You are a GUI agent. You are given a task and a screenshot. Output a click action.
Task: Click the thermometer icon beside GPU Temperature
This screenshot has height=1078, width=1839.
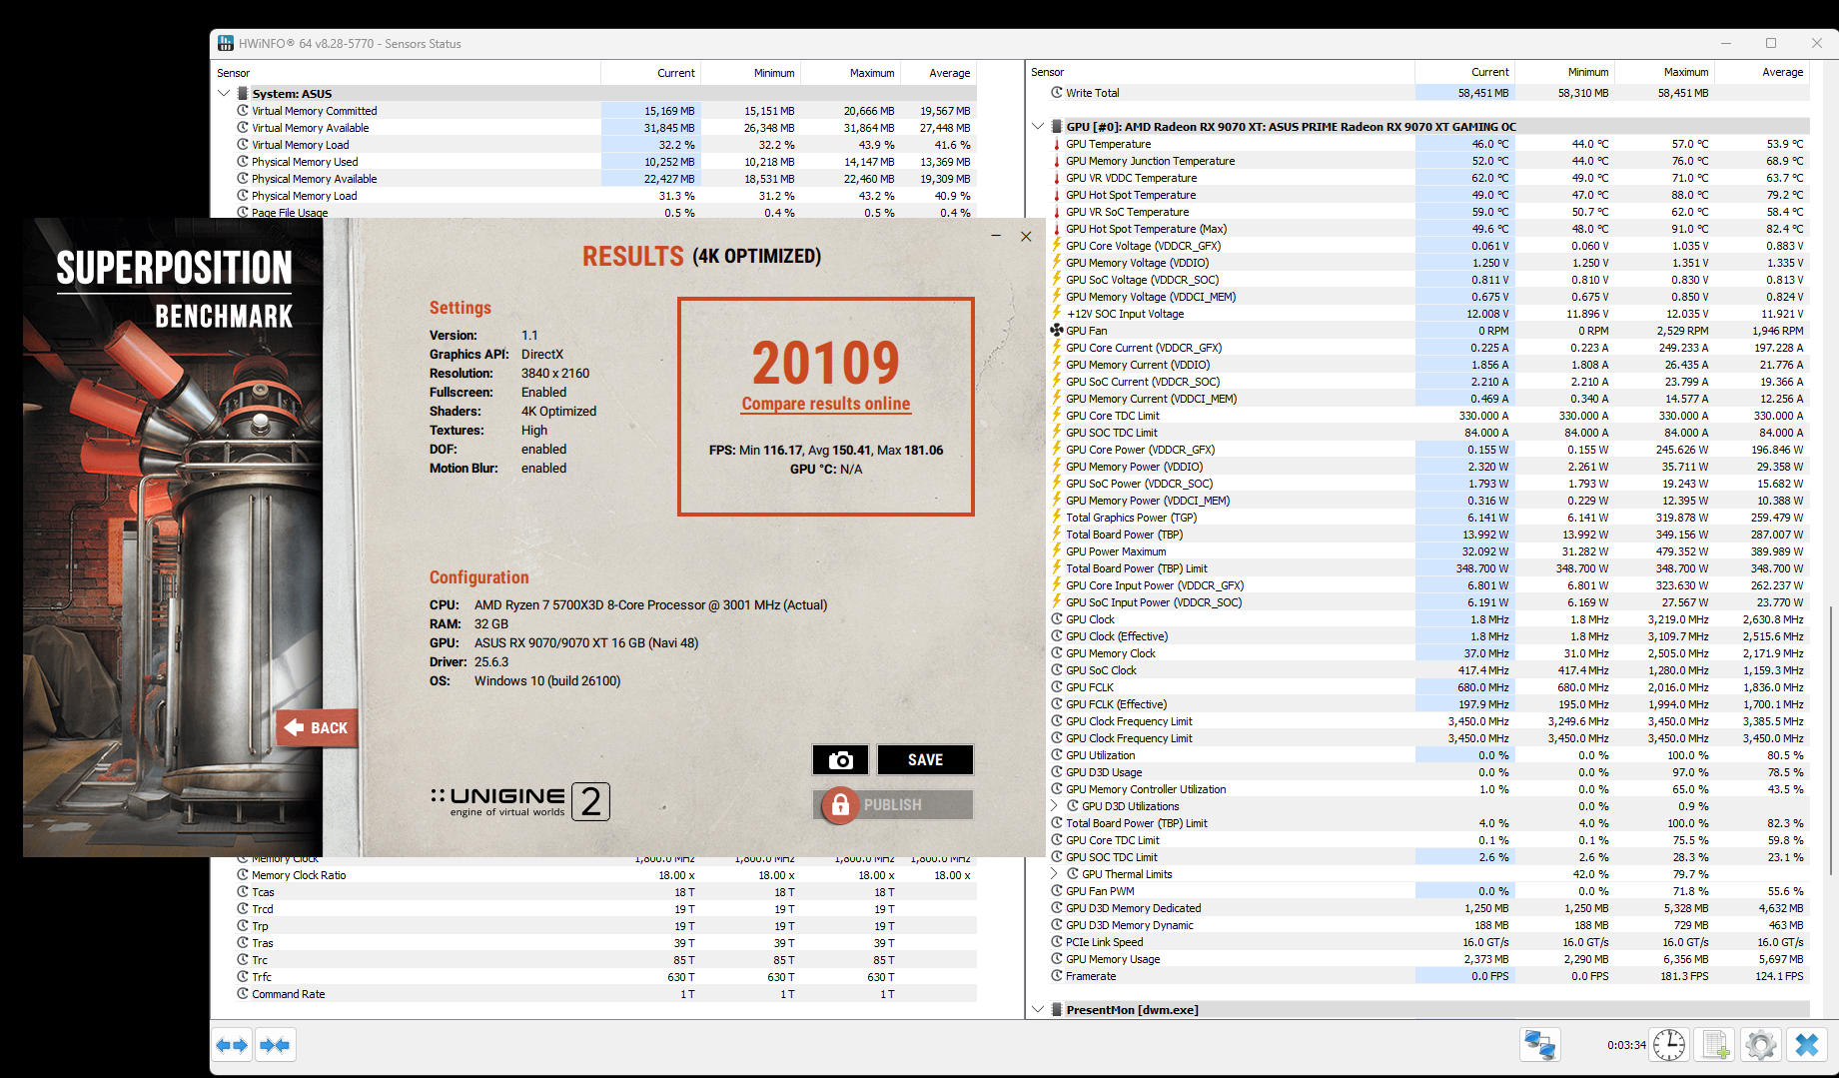[1057, 144]
